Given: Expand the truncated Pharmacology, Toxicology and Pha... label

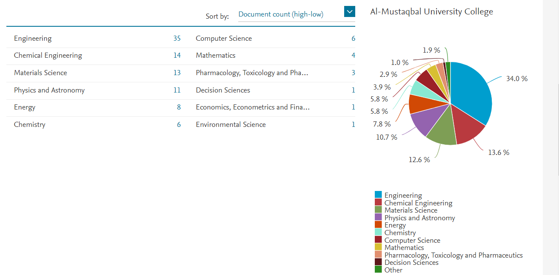Looking at the screenshot, I should click(x=251, y=73).
